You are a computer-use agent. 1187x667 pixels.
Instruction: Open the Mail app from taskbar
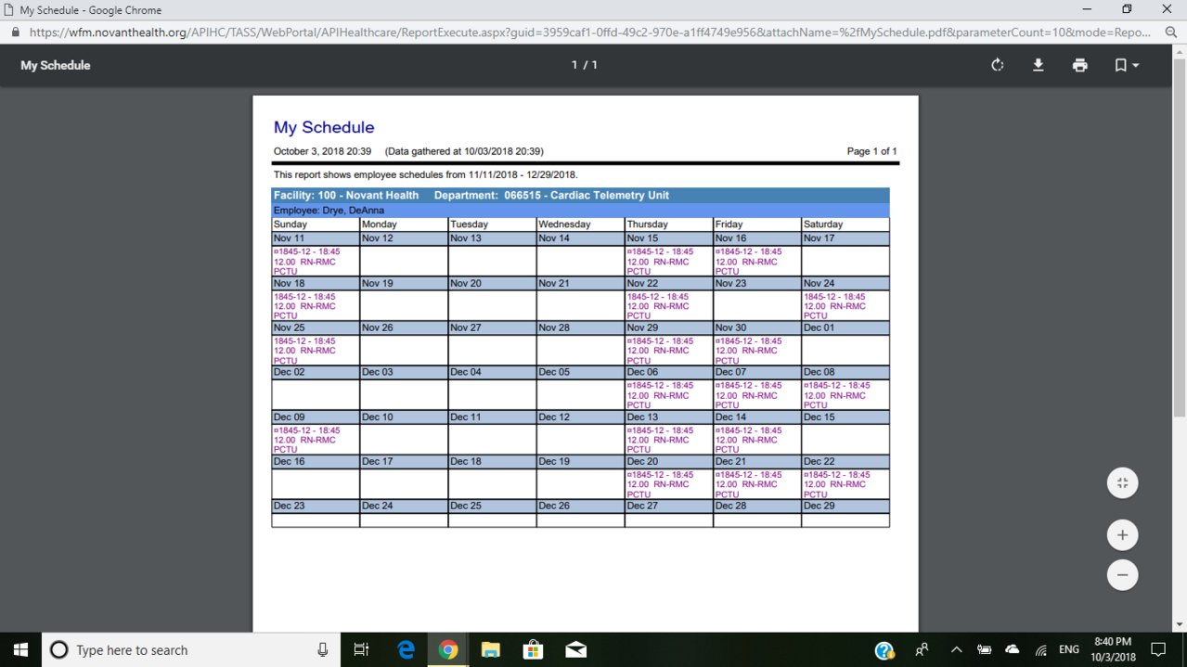[575, 649]
